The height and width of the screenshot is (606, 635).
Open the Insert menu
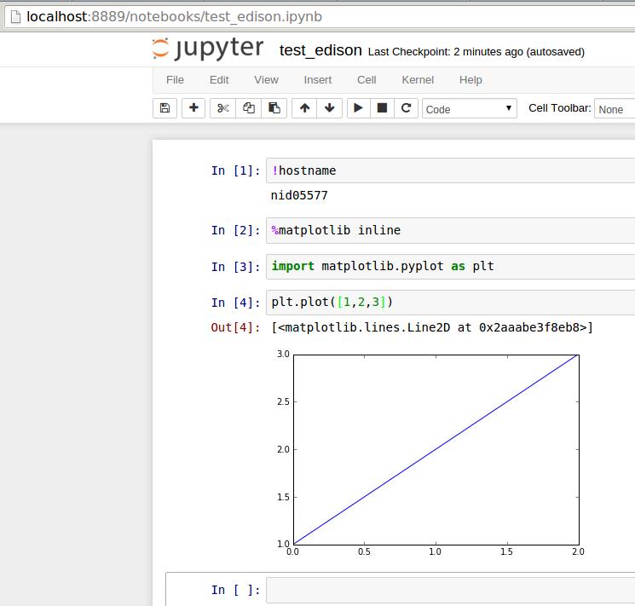point(318,80)
